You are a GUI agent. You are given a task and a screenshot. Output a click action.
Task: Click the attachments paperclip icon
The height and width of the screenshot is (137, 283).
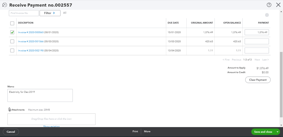(x=9, y=110)
